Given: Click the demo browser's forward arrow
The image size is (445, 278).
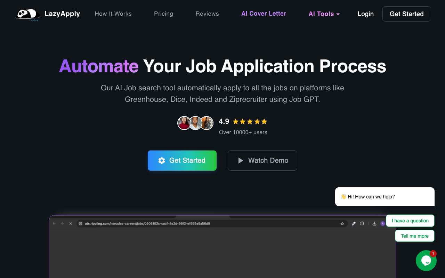Looking at the screenshot, I should pos(62,223).
